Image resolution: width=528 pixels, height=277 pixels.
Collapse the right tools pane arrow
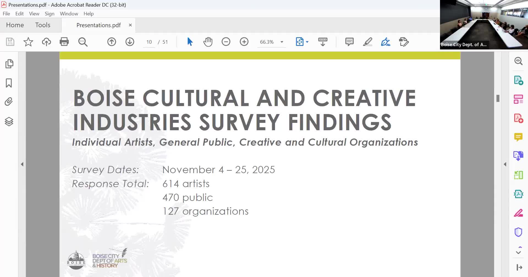(505, 164)
